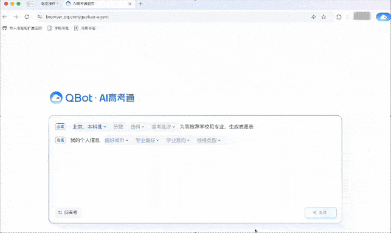
Task: Click the AI高考通 heading text
Action: pyautogui.click(x=117, y=98)
